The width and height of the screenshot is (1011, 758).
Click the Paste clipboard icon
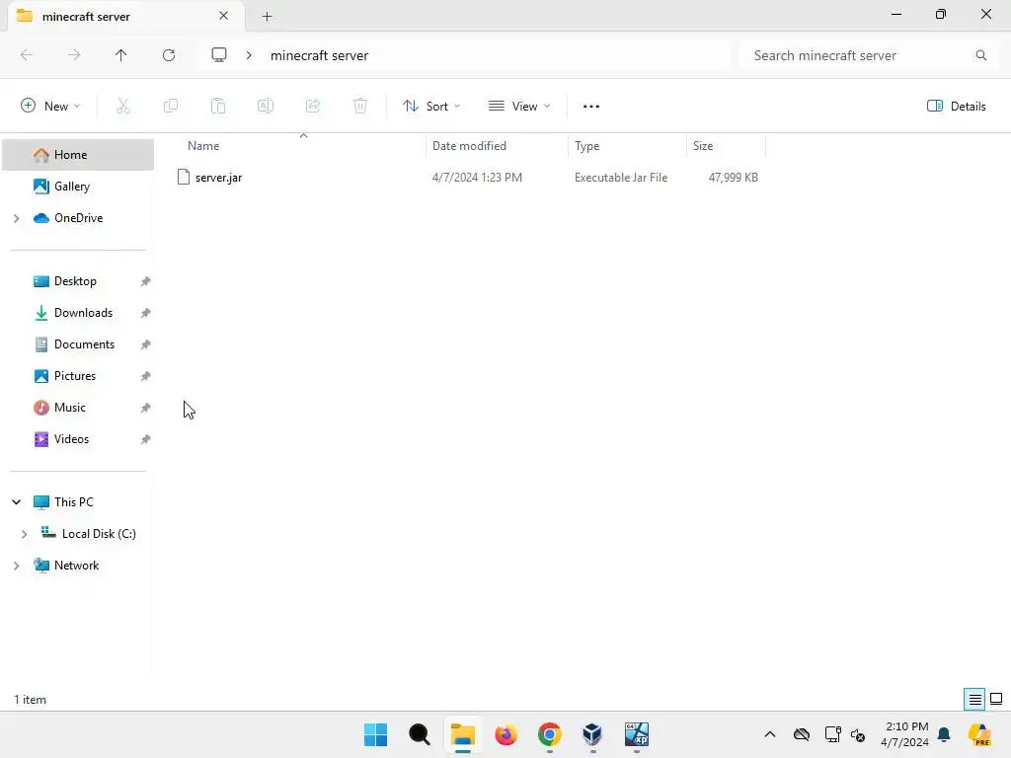tap(218, 107)
